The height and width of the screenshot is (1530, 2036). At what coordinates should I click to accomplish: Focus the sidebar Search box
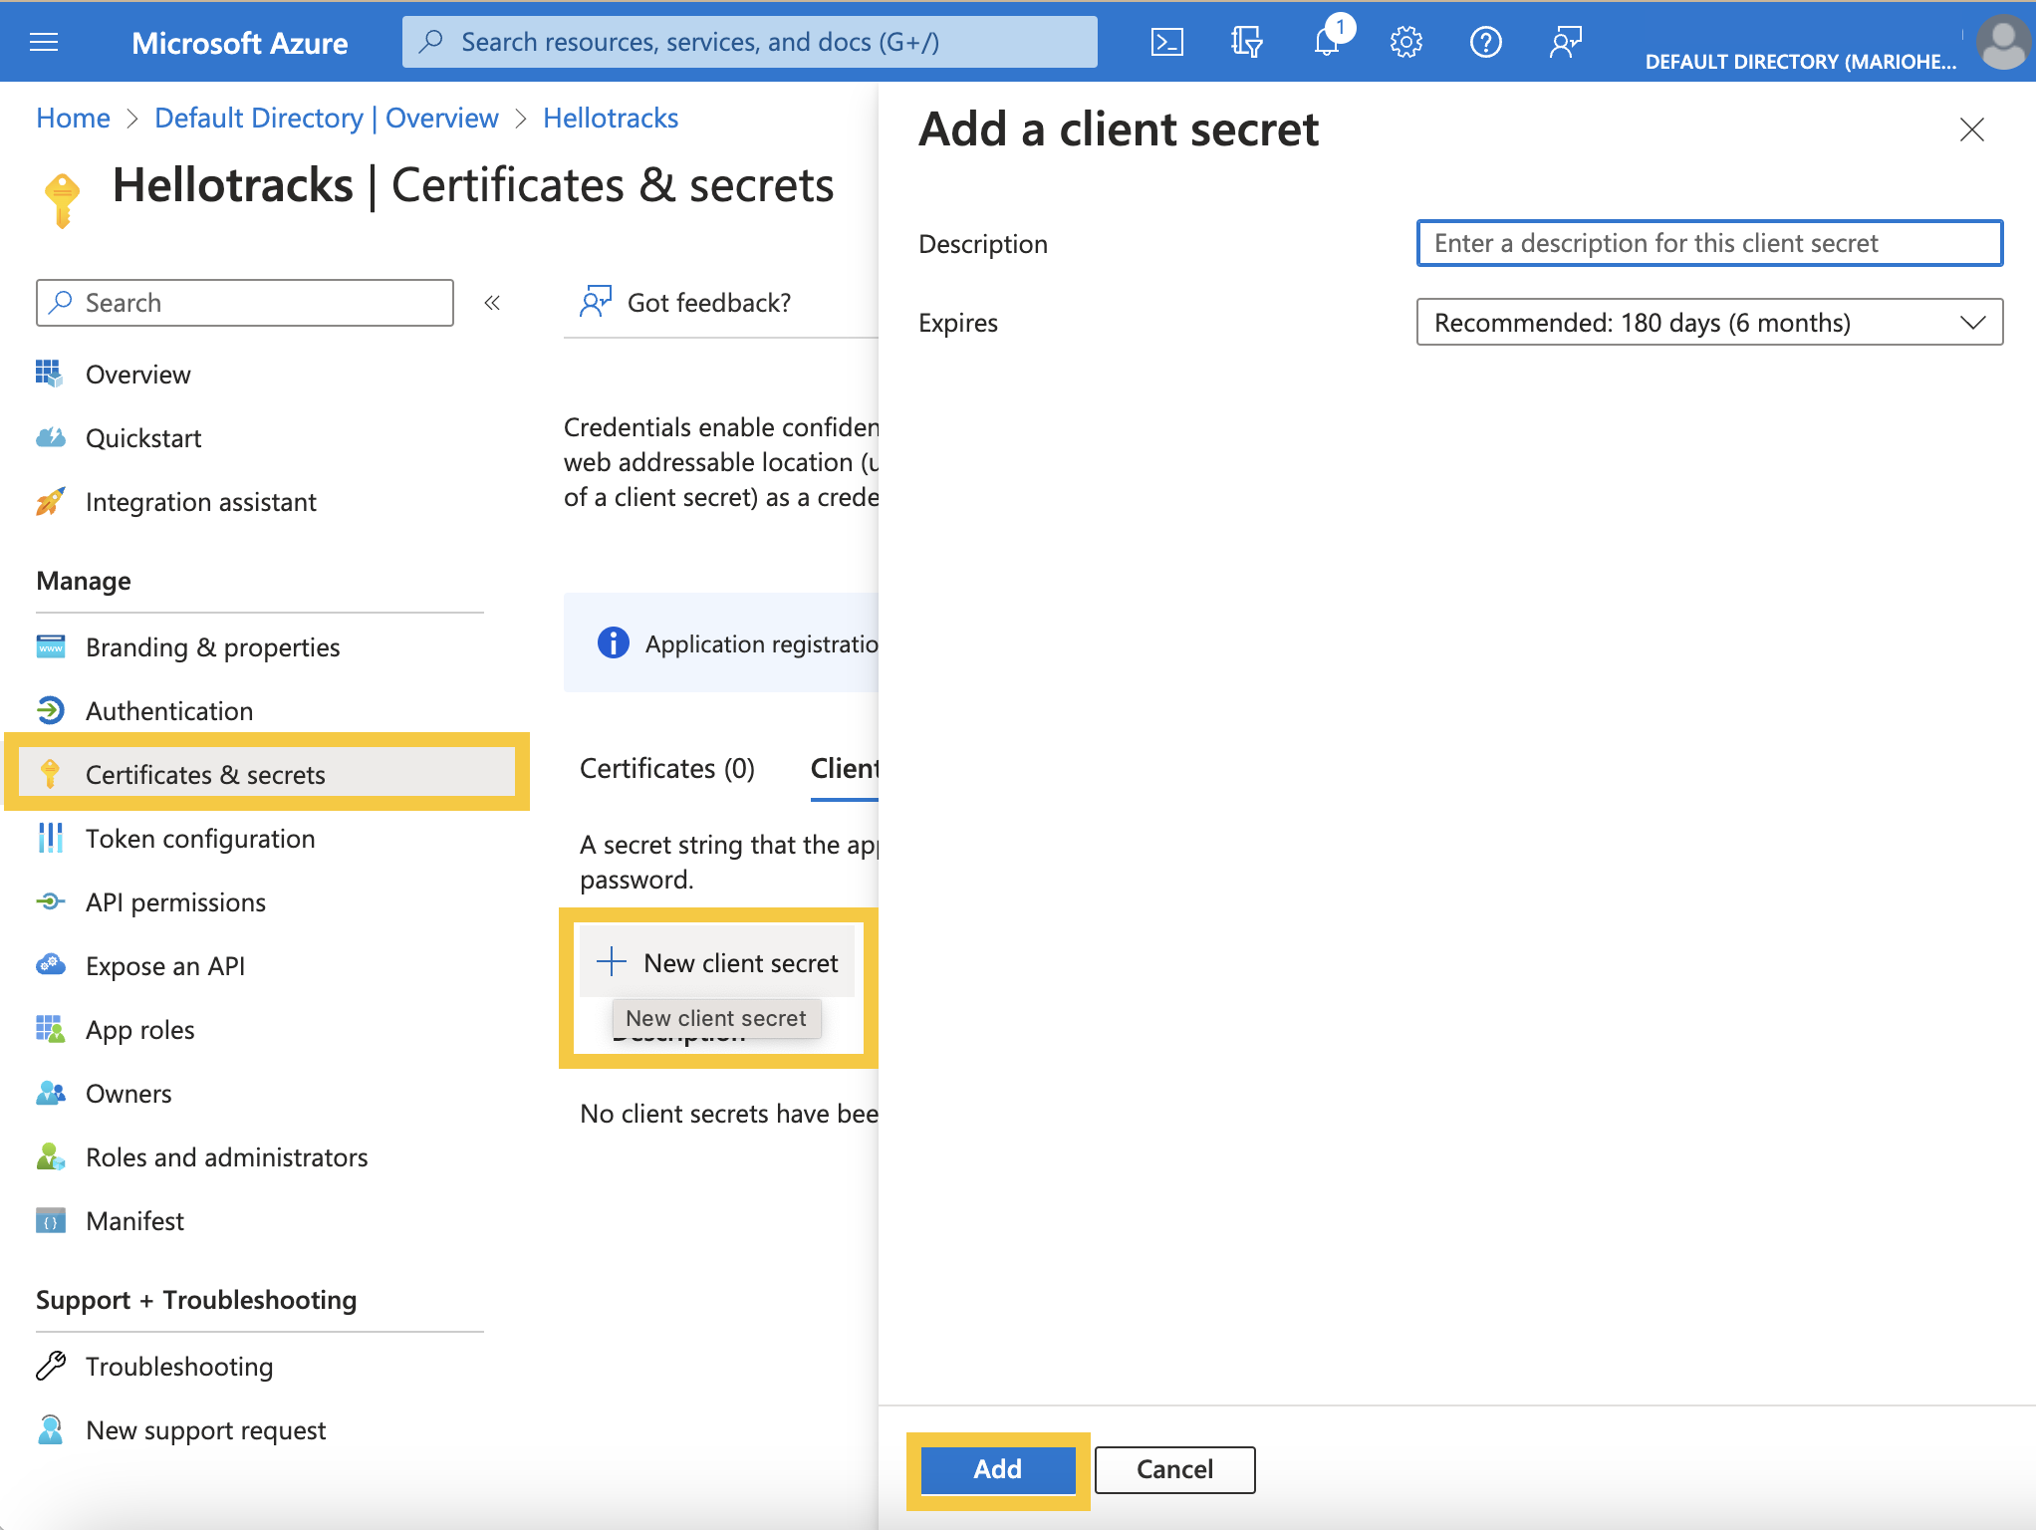click(245, 303)
